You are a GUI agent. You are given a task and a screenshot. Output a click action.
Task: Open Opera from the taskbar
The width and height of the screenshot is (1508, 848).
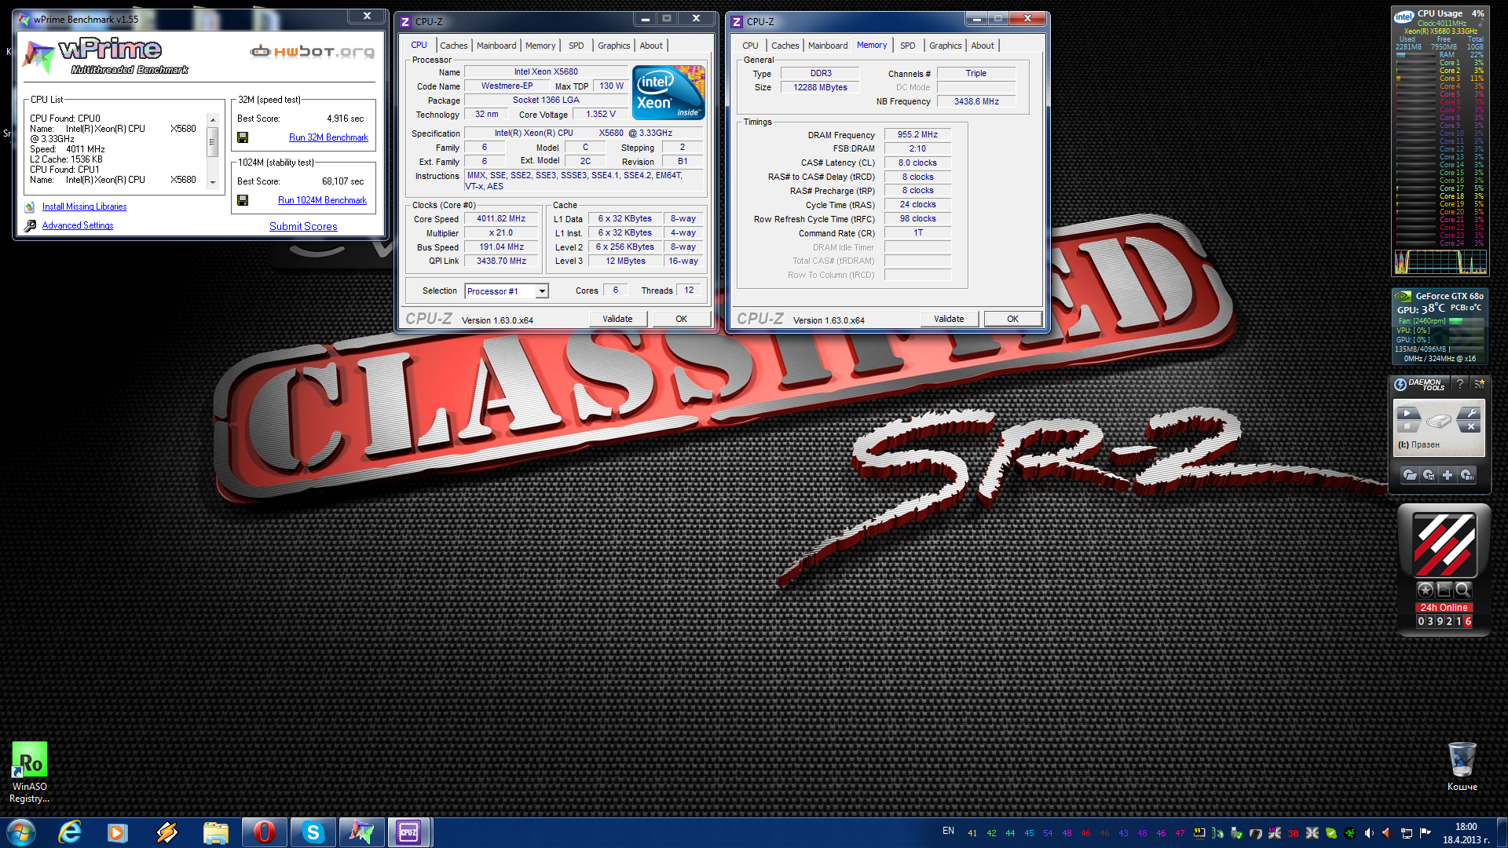[265, 832]
